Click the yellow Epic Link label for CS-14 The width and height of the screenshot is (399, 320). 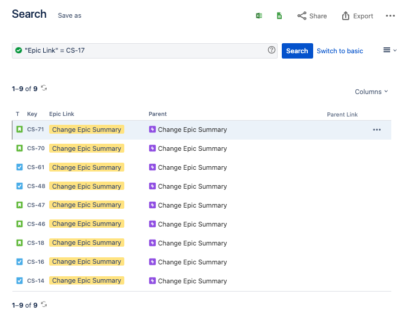pos(86,280)
